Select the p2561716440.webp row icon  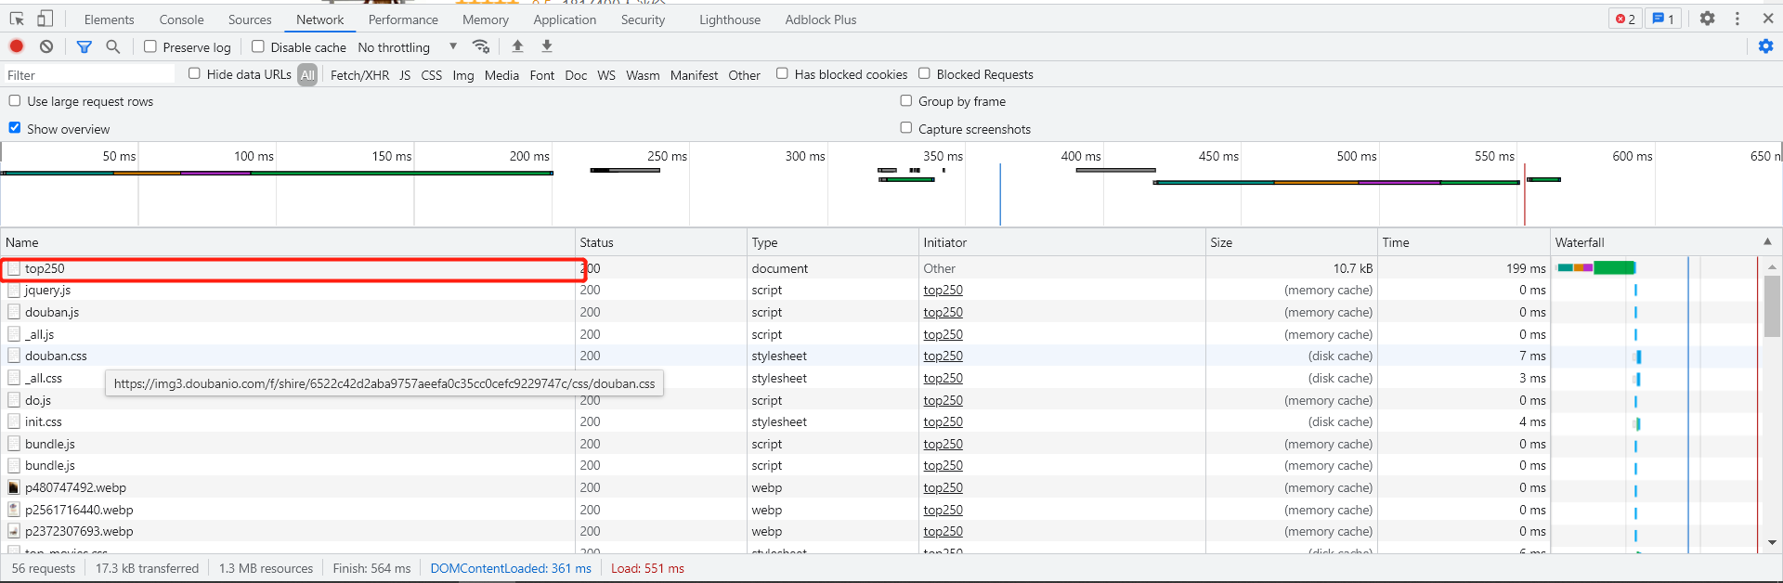[x=14, y=510]
